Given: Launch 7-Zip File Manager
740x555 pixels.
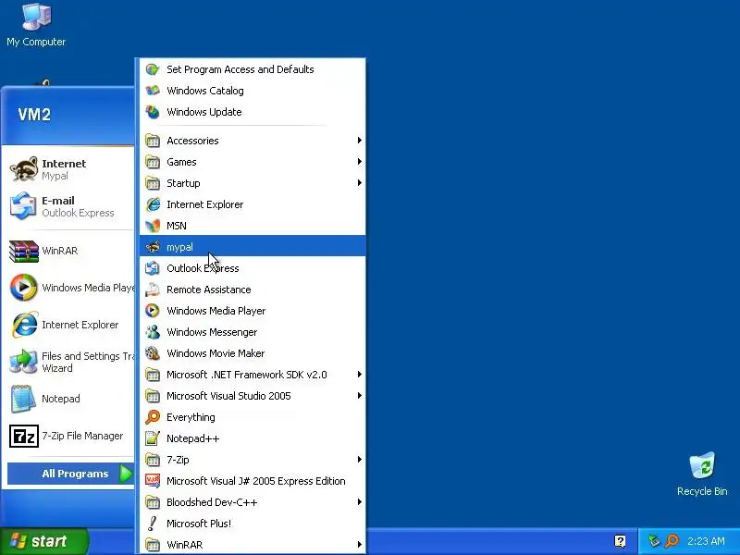Looking at the screenshot, I should click(x=68, y=436).
